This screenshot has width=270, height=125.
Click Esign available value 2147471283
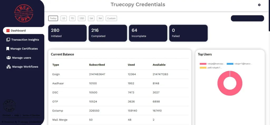(x=160, y=74)
